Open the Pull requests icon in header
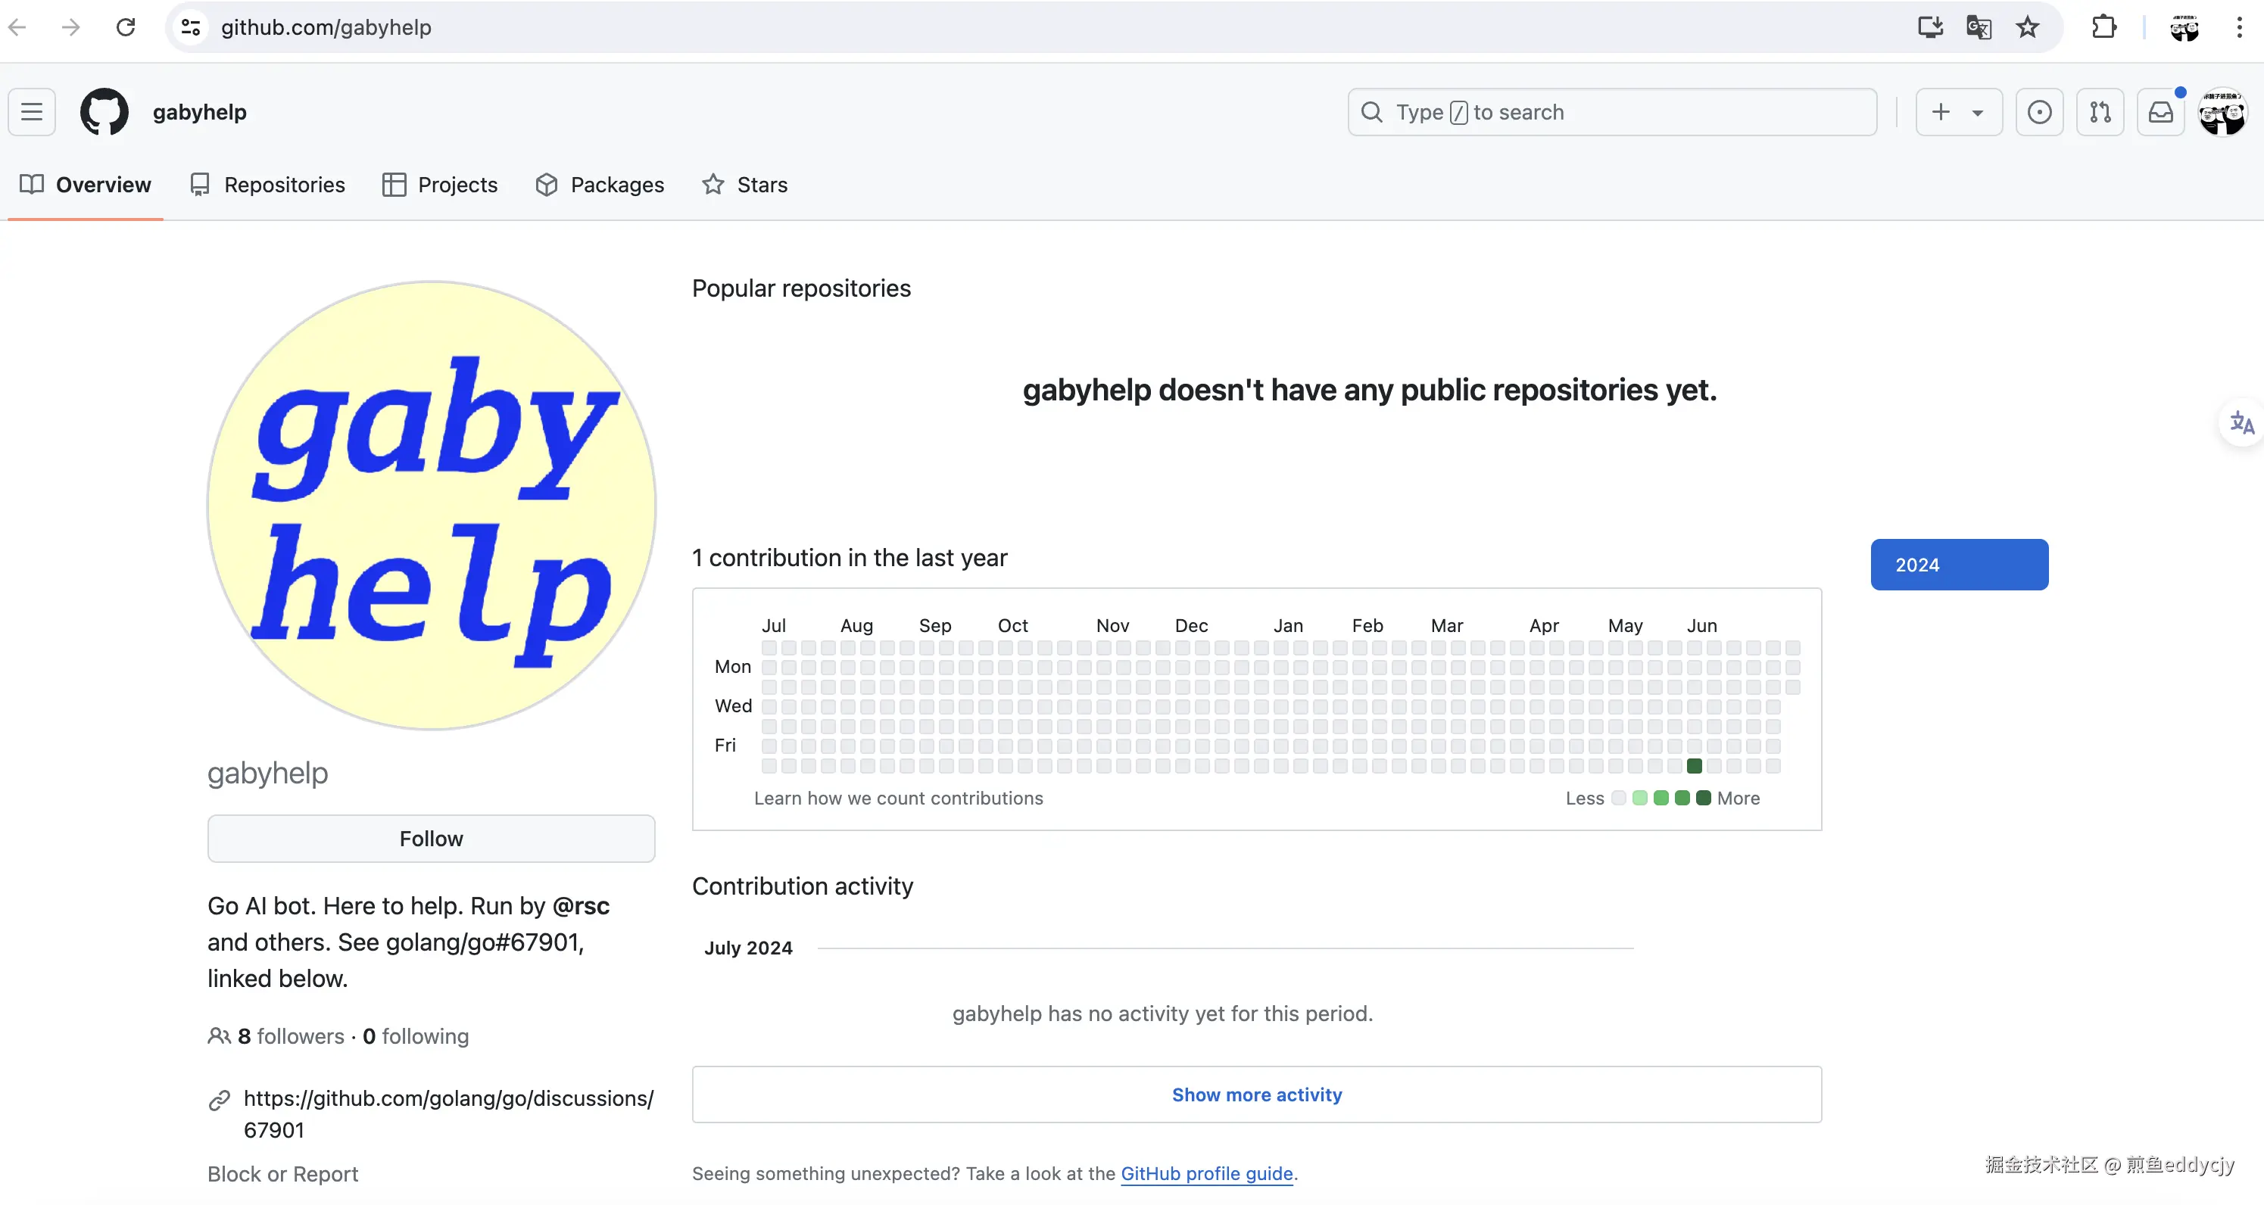 pos(2100,111)
